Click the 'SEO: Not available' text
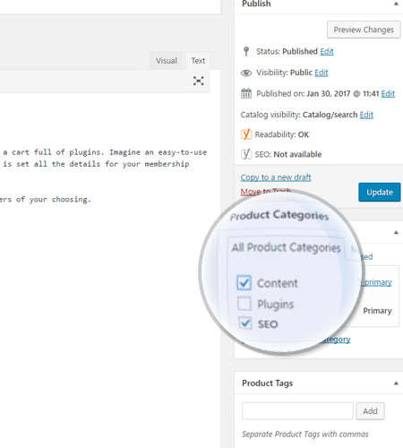The width and height of the screenshot is (403, 448). click(x=288, y=154)
